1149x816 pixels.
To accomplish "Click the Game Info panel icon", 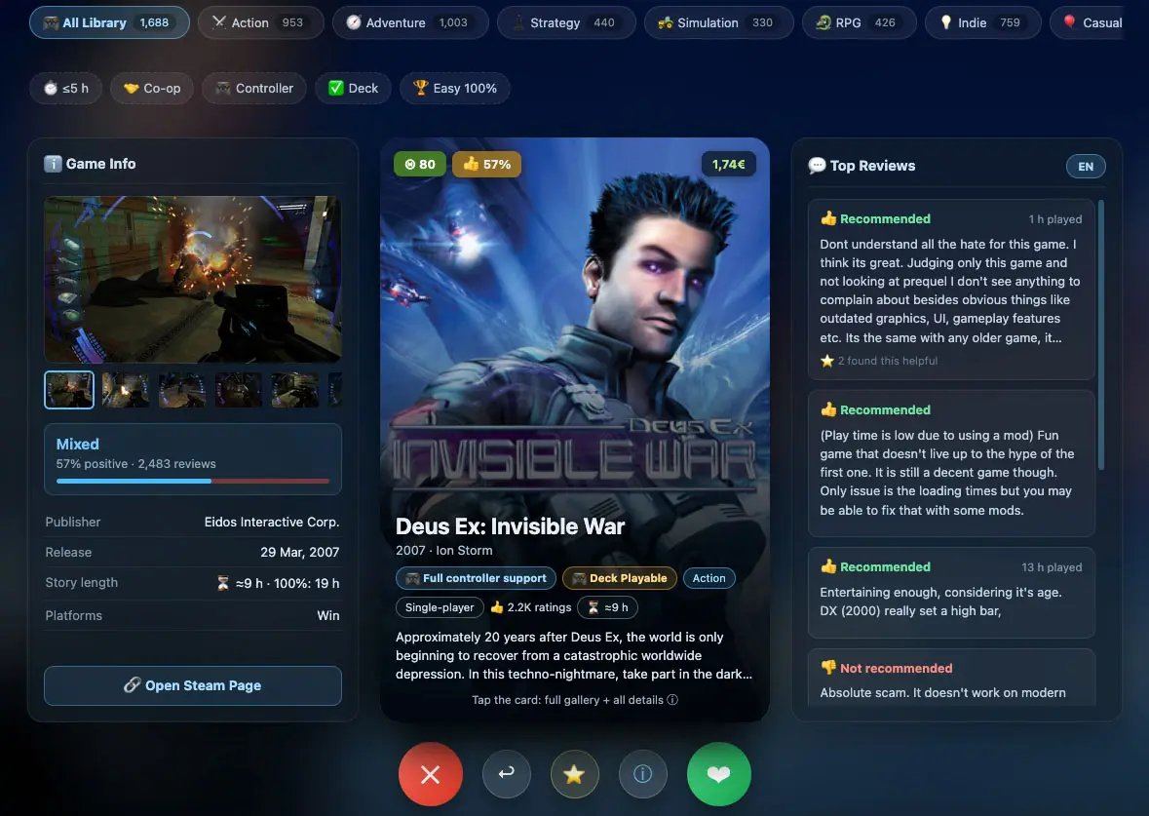I will click(53, 164).
